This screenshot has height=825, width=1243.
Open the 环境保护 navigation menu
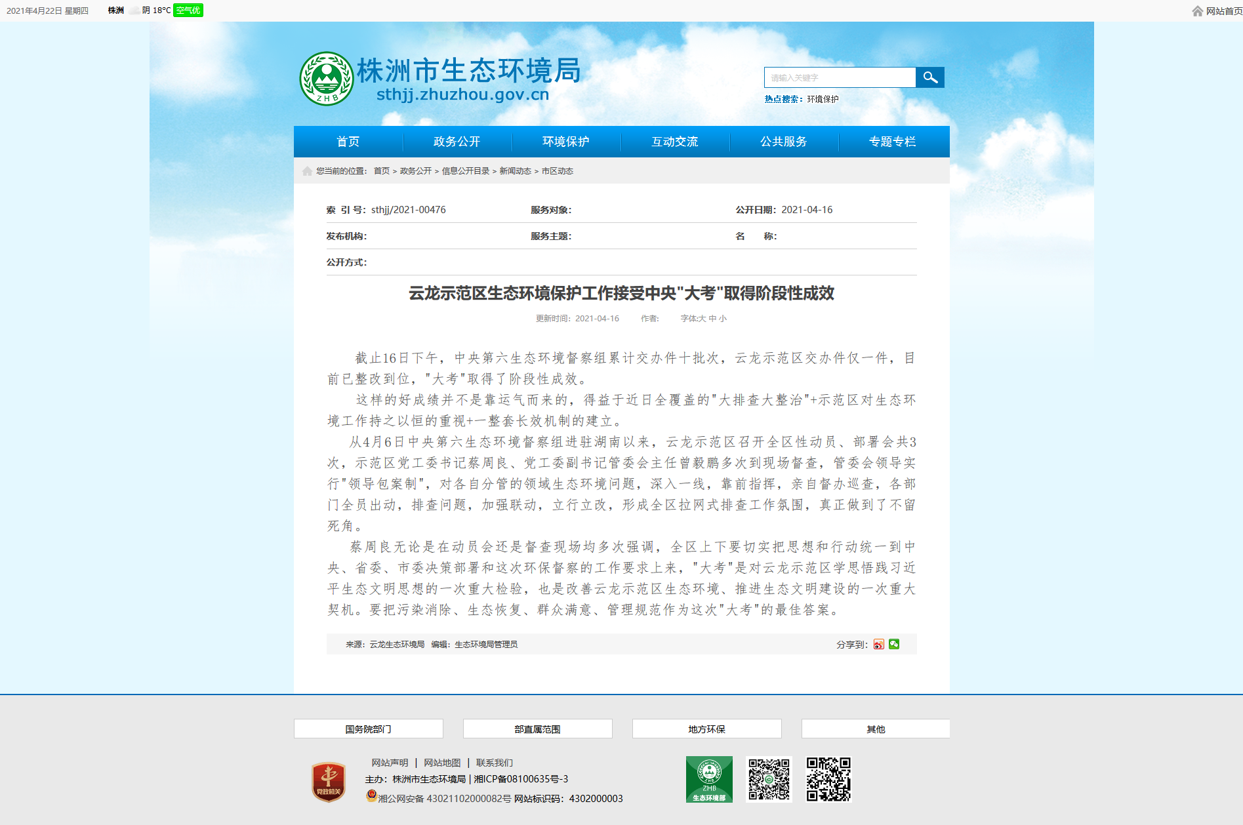click(565, 142)
